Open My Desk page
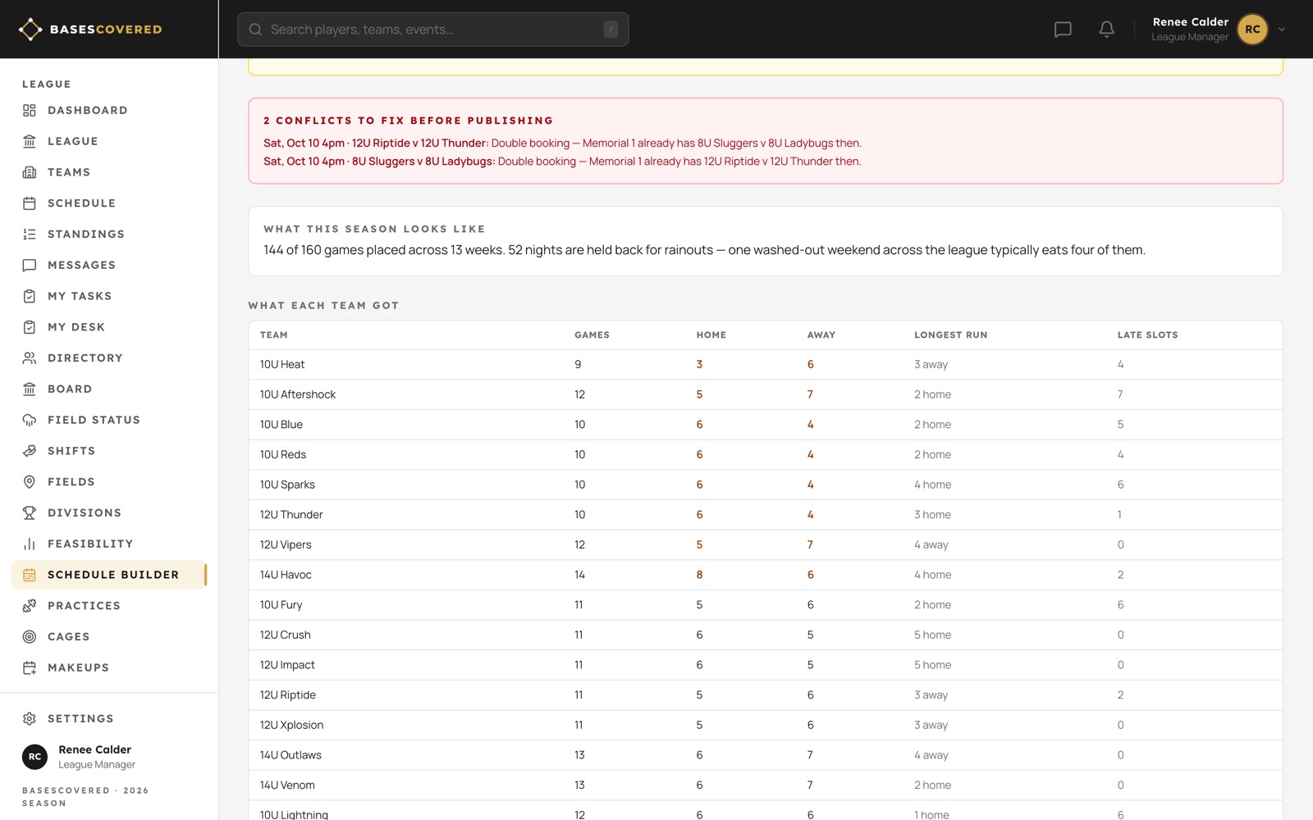Screen dimensions: 1313x820 tap(109, 327)
